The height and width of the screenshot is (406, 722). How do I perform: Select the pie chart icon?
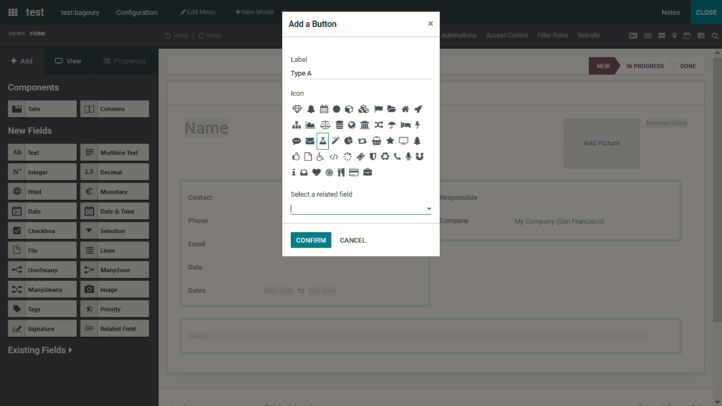348,141
